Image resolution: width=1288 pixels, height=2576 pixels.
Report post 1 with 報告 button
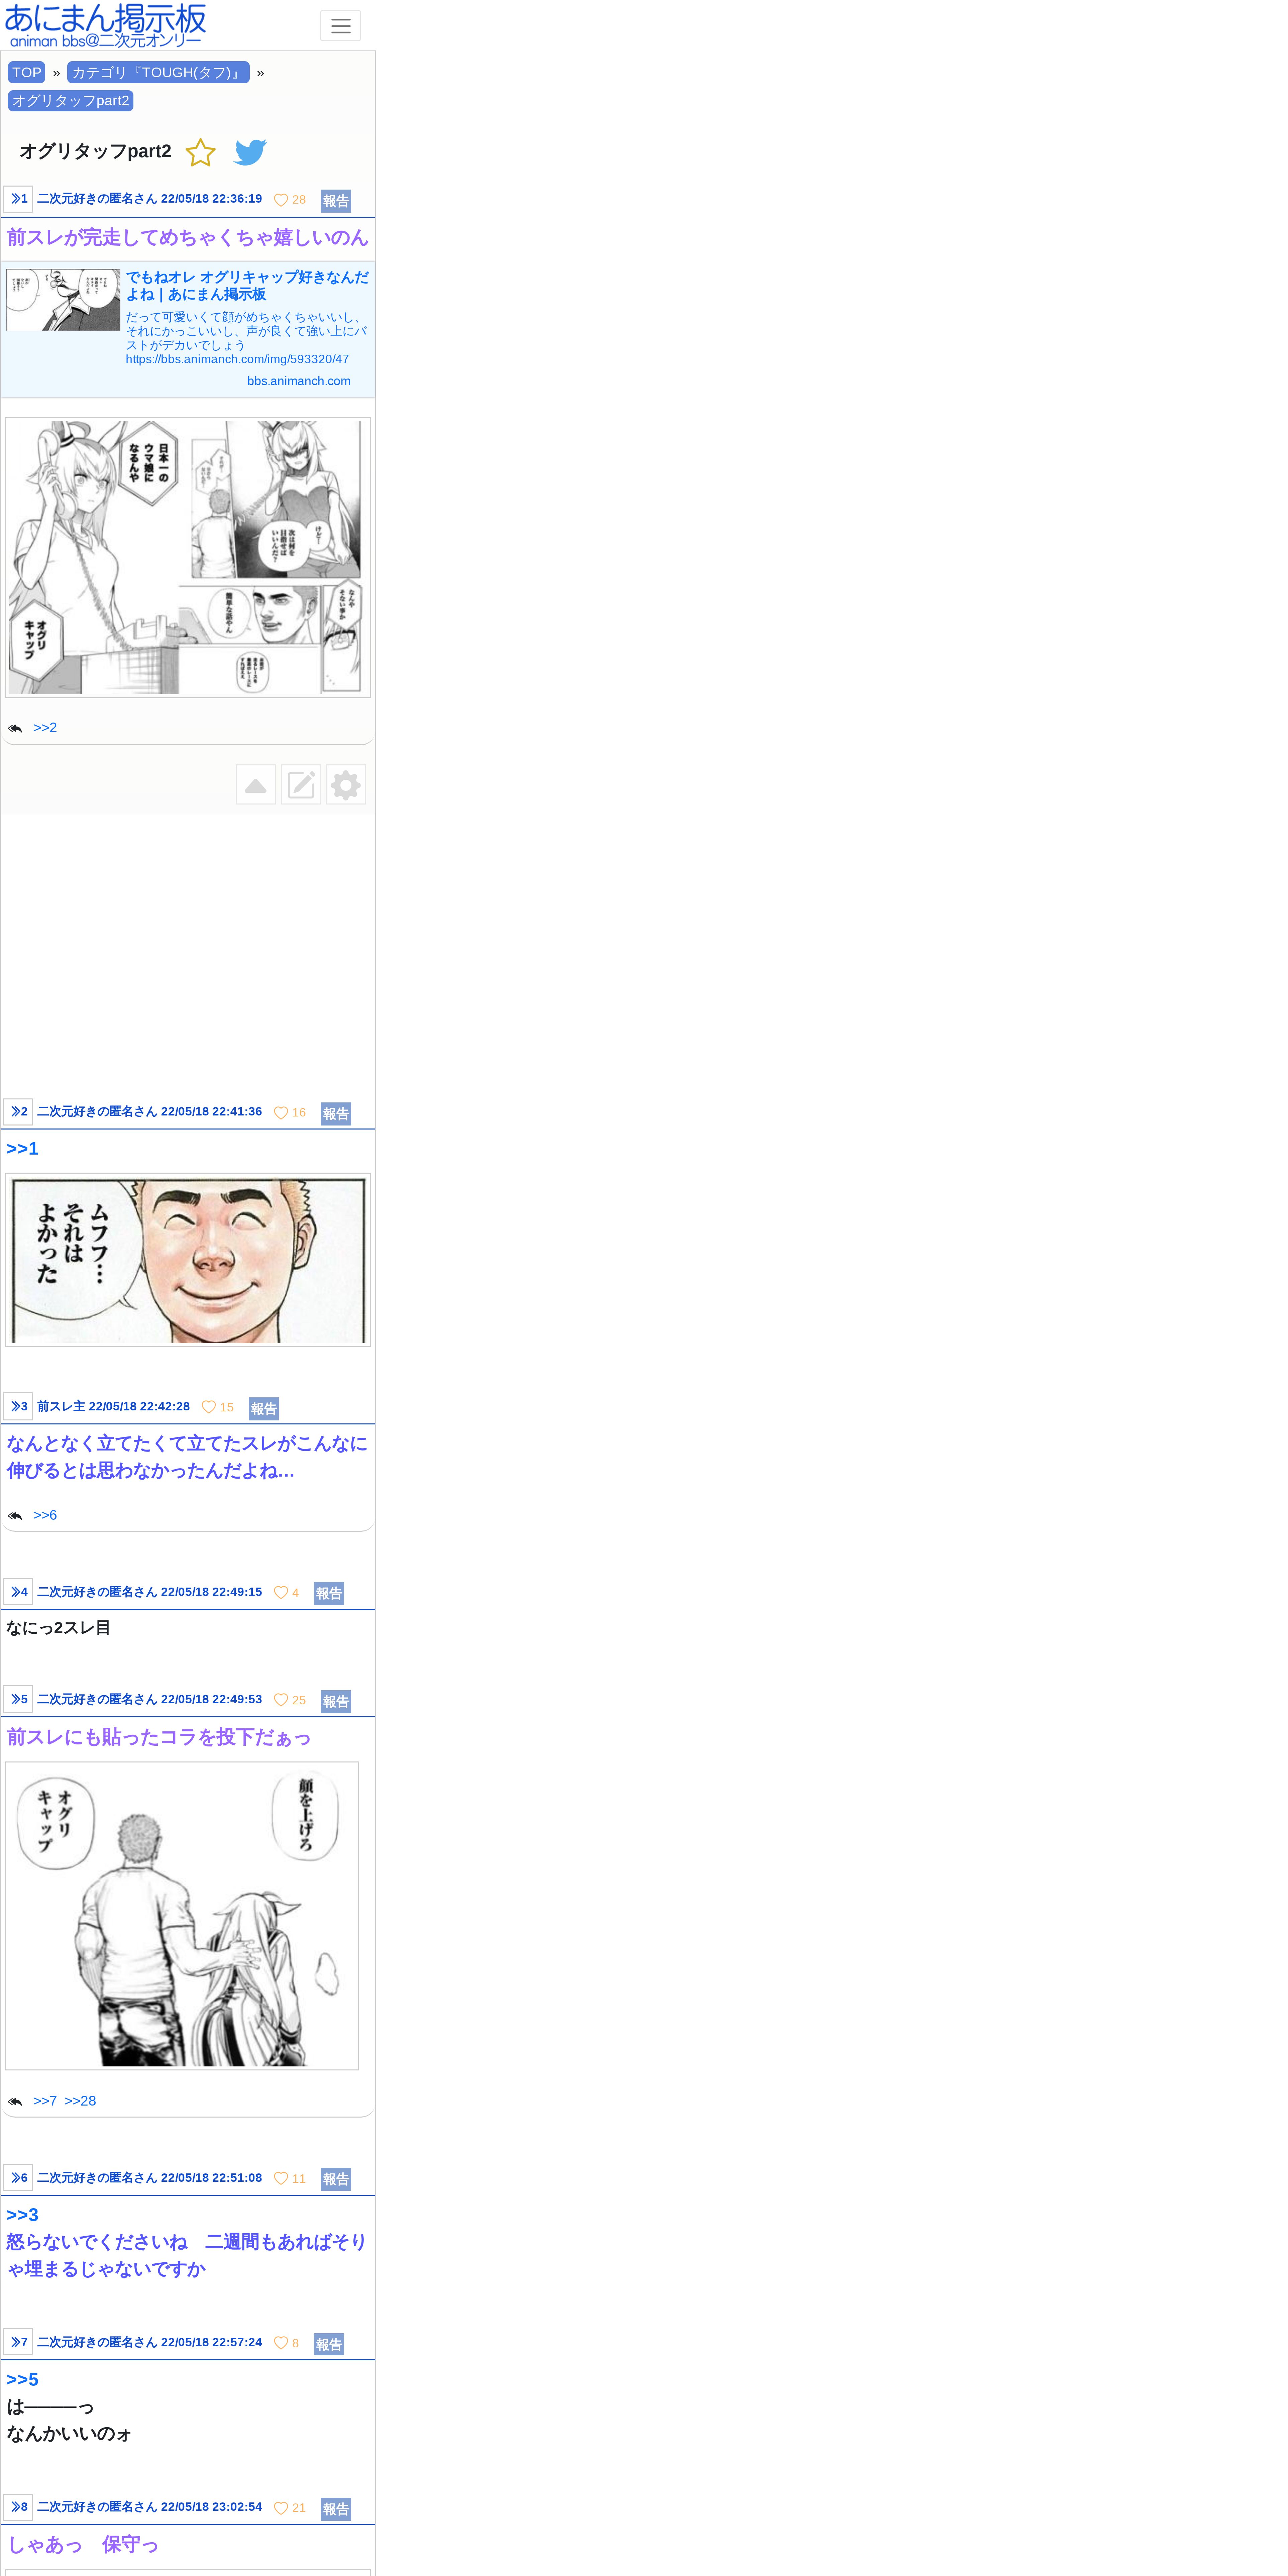[x=336, y=201]
